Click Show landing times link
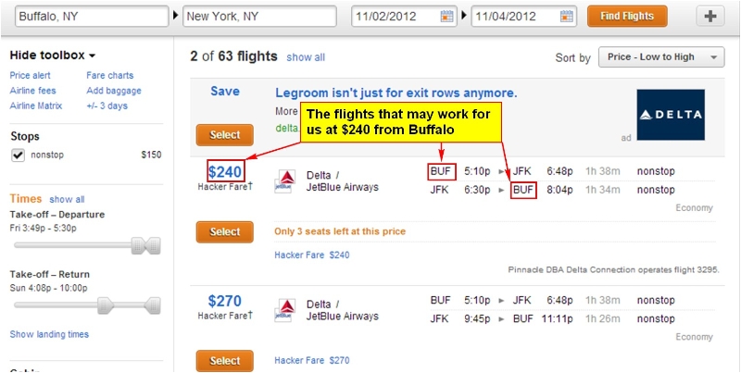741x373 pixels. [x=49, y=334]
